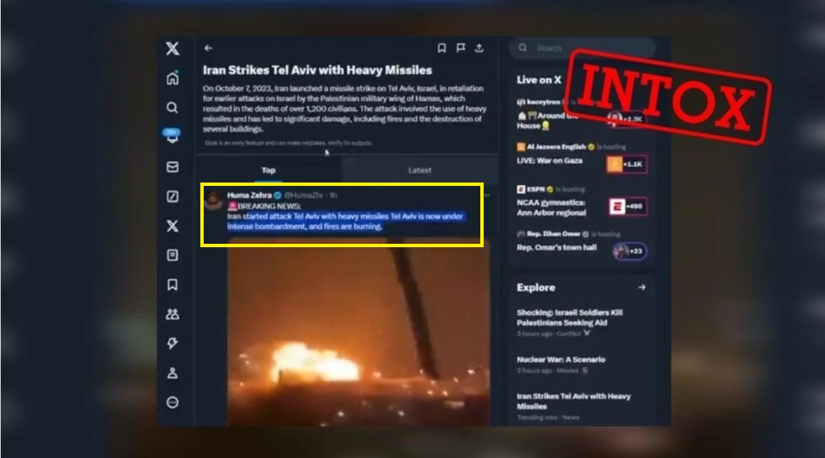Open Communities in the sidebar
The height and width of the screenshot is (458, 825).
(173, 314)
